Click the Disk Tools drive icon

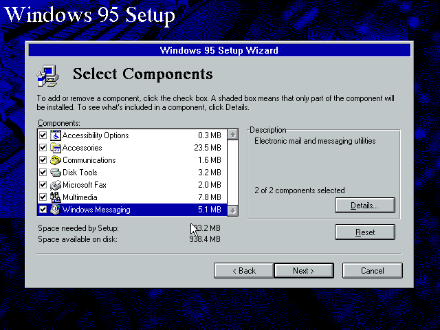pyautogui.click(x=56, y=173)
